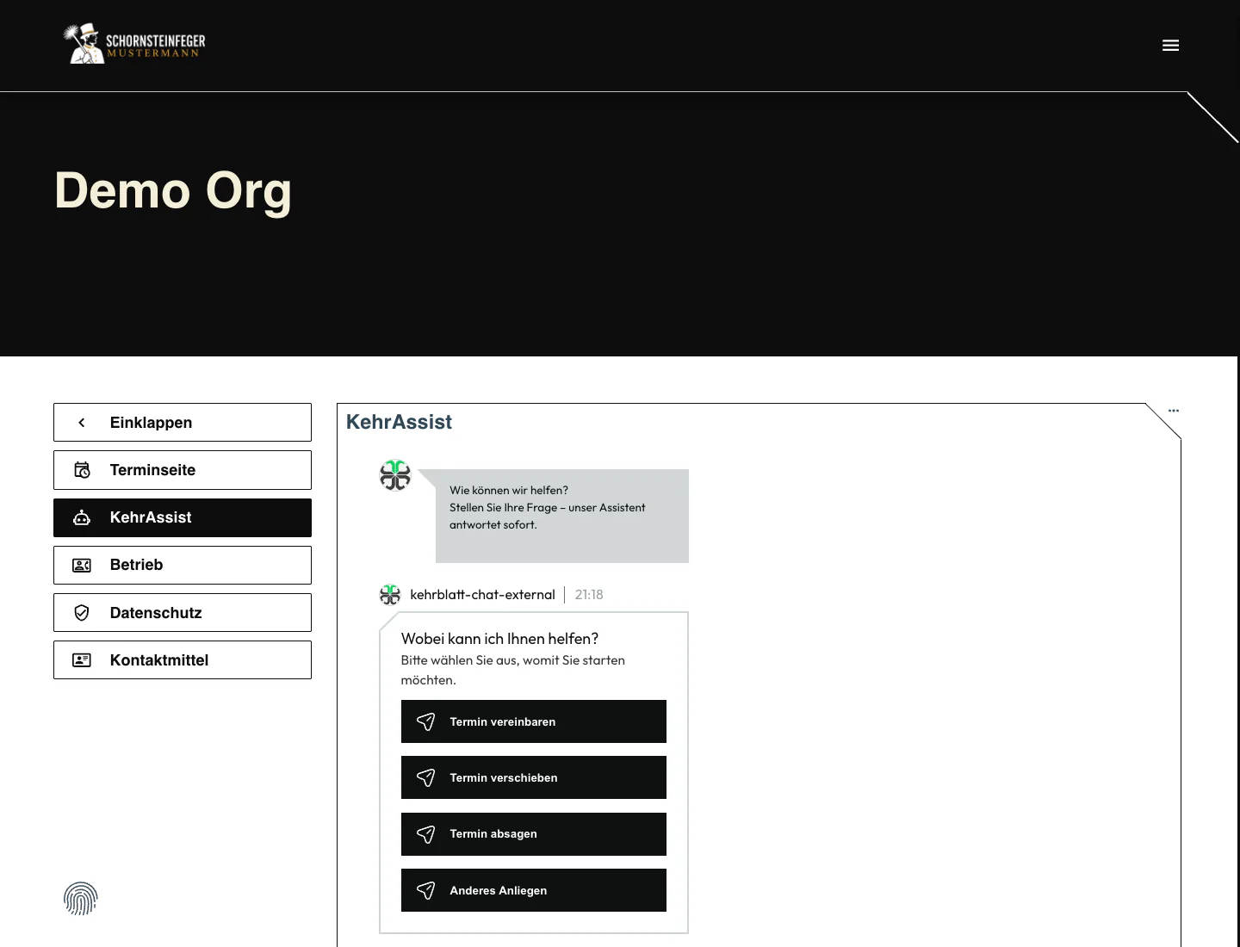Viewport: 1240px width, 947px height.
Task: Open the Betrieb menu item
Action: (x=183, y=565)
